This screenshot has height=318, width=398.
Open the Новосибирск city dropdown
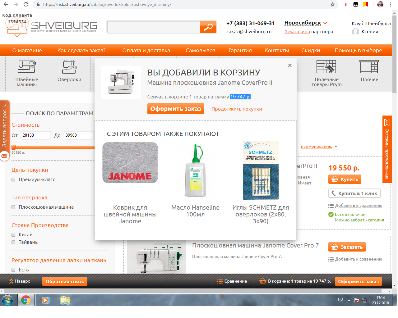click(x=306, y=23)
